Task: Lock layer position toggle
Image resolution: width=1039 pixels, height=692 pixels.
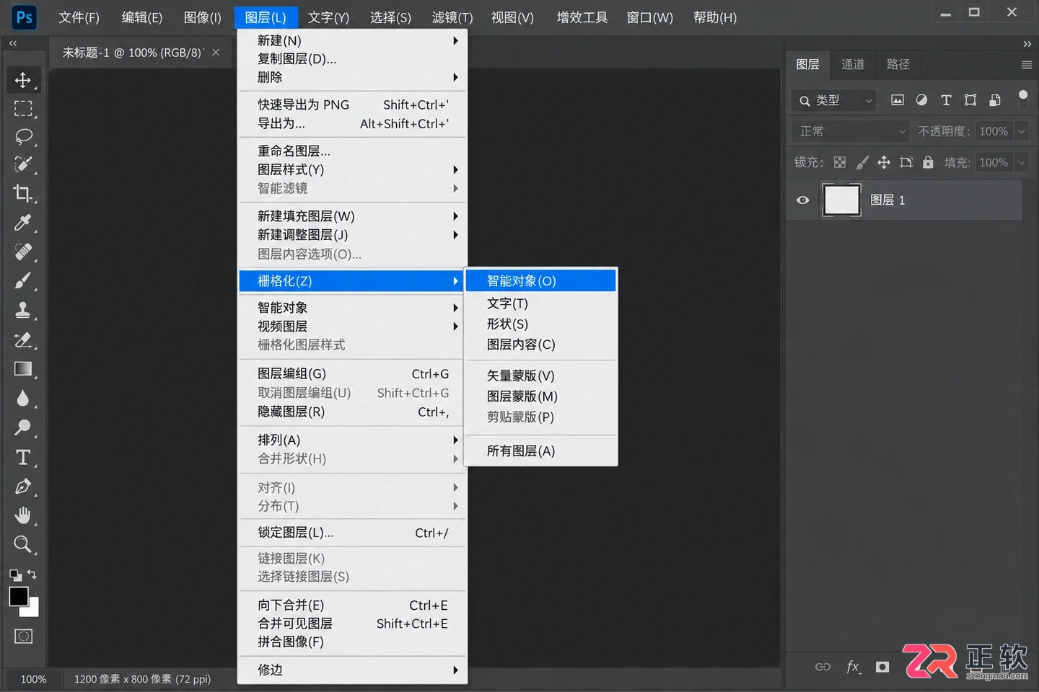Action: point(884,162)
